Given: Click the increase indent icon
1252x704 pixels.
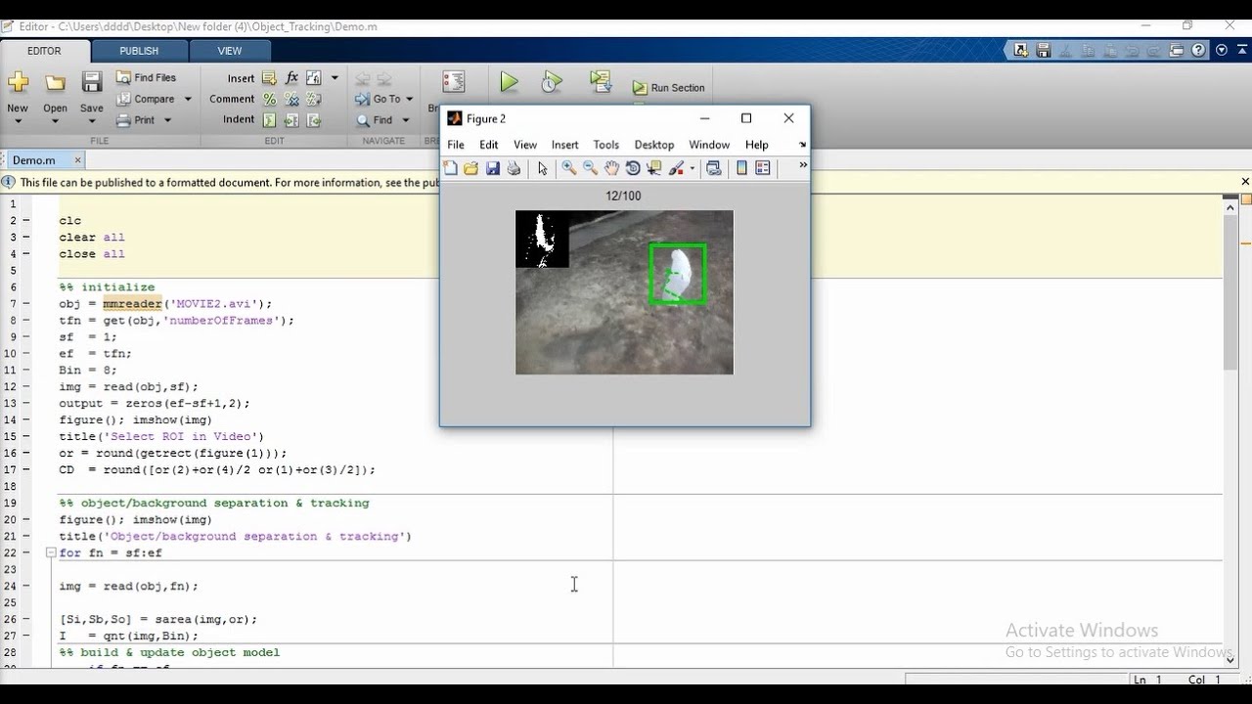Looking at the screenshot, I should 291,120.
